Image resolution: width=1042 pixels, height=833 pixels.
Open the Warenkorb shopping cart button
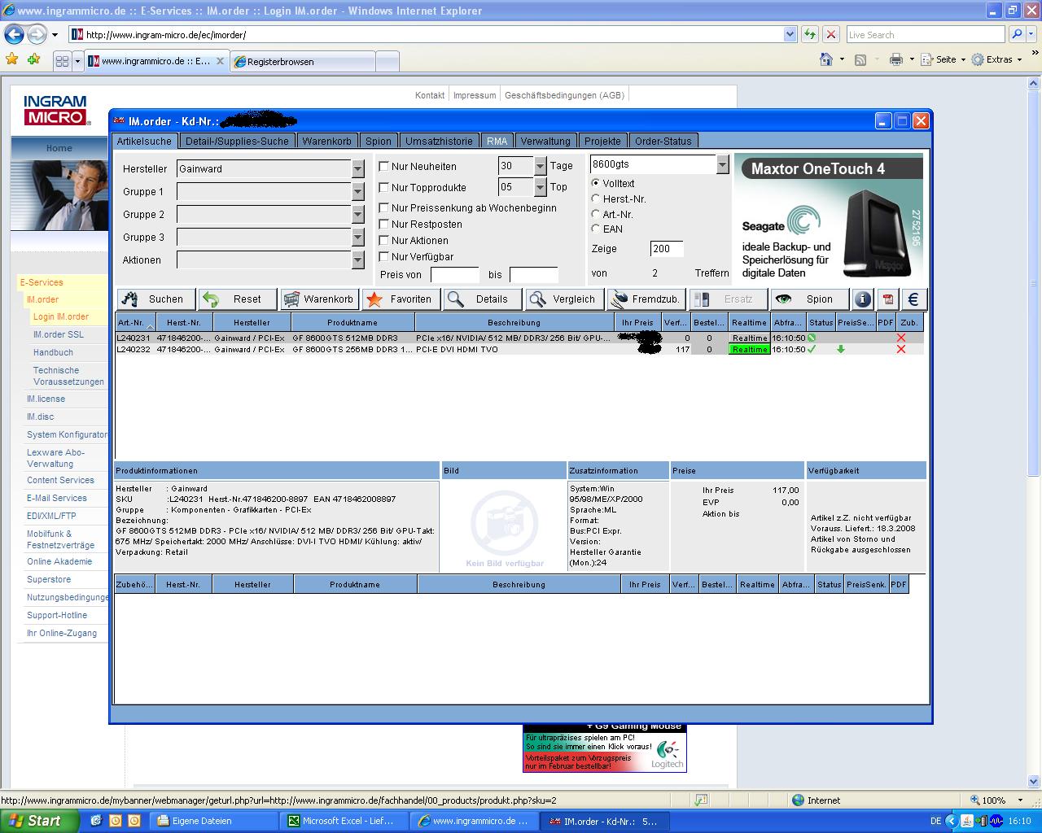pos(320,299)
